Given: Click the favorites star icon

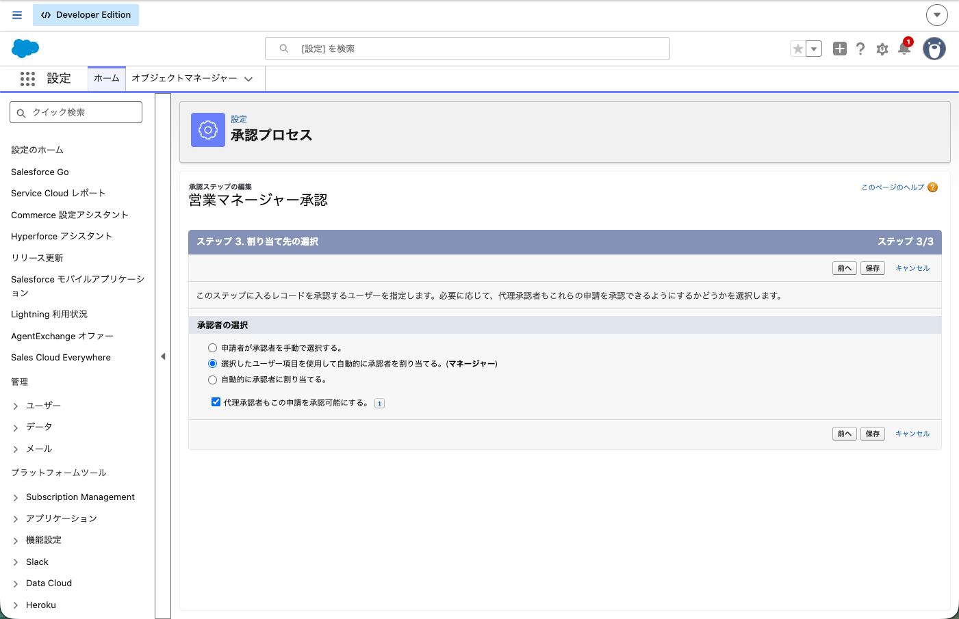Looking at the screenshot, I should (x=798, y=49).
